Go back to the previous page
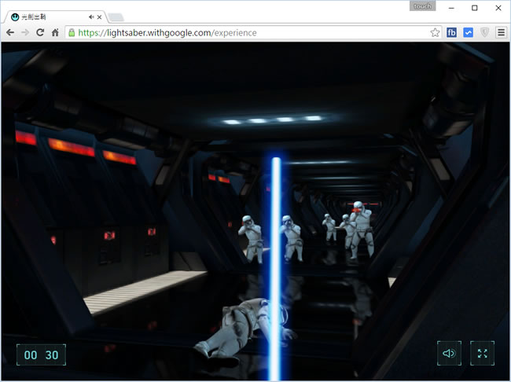Screen dimensions: 511x382 pyautogui.click(x=10, y=32)
